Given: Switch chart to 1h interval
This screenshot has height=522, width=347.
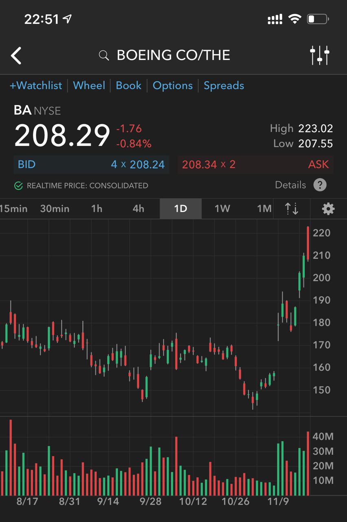Looking at the screenshot, I should pyautogui.click(x=97, y=209).
